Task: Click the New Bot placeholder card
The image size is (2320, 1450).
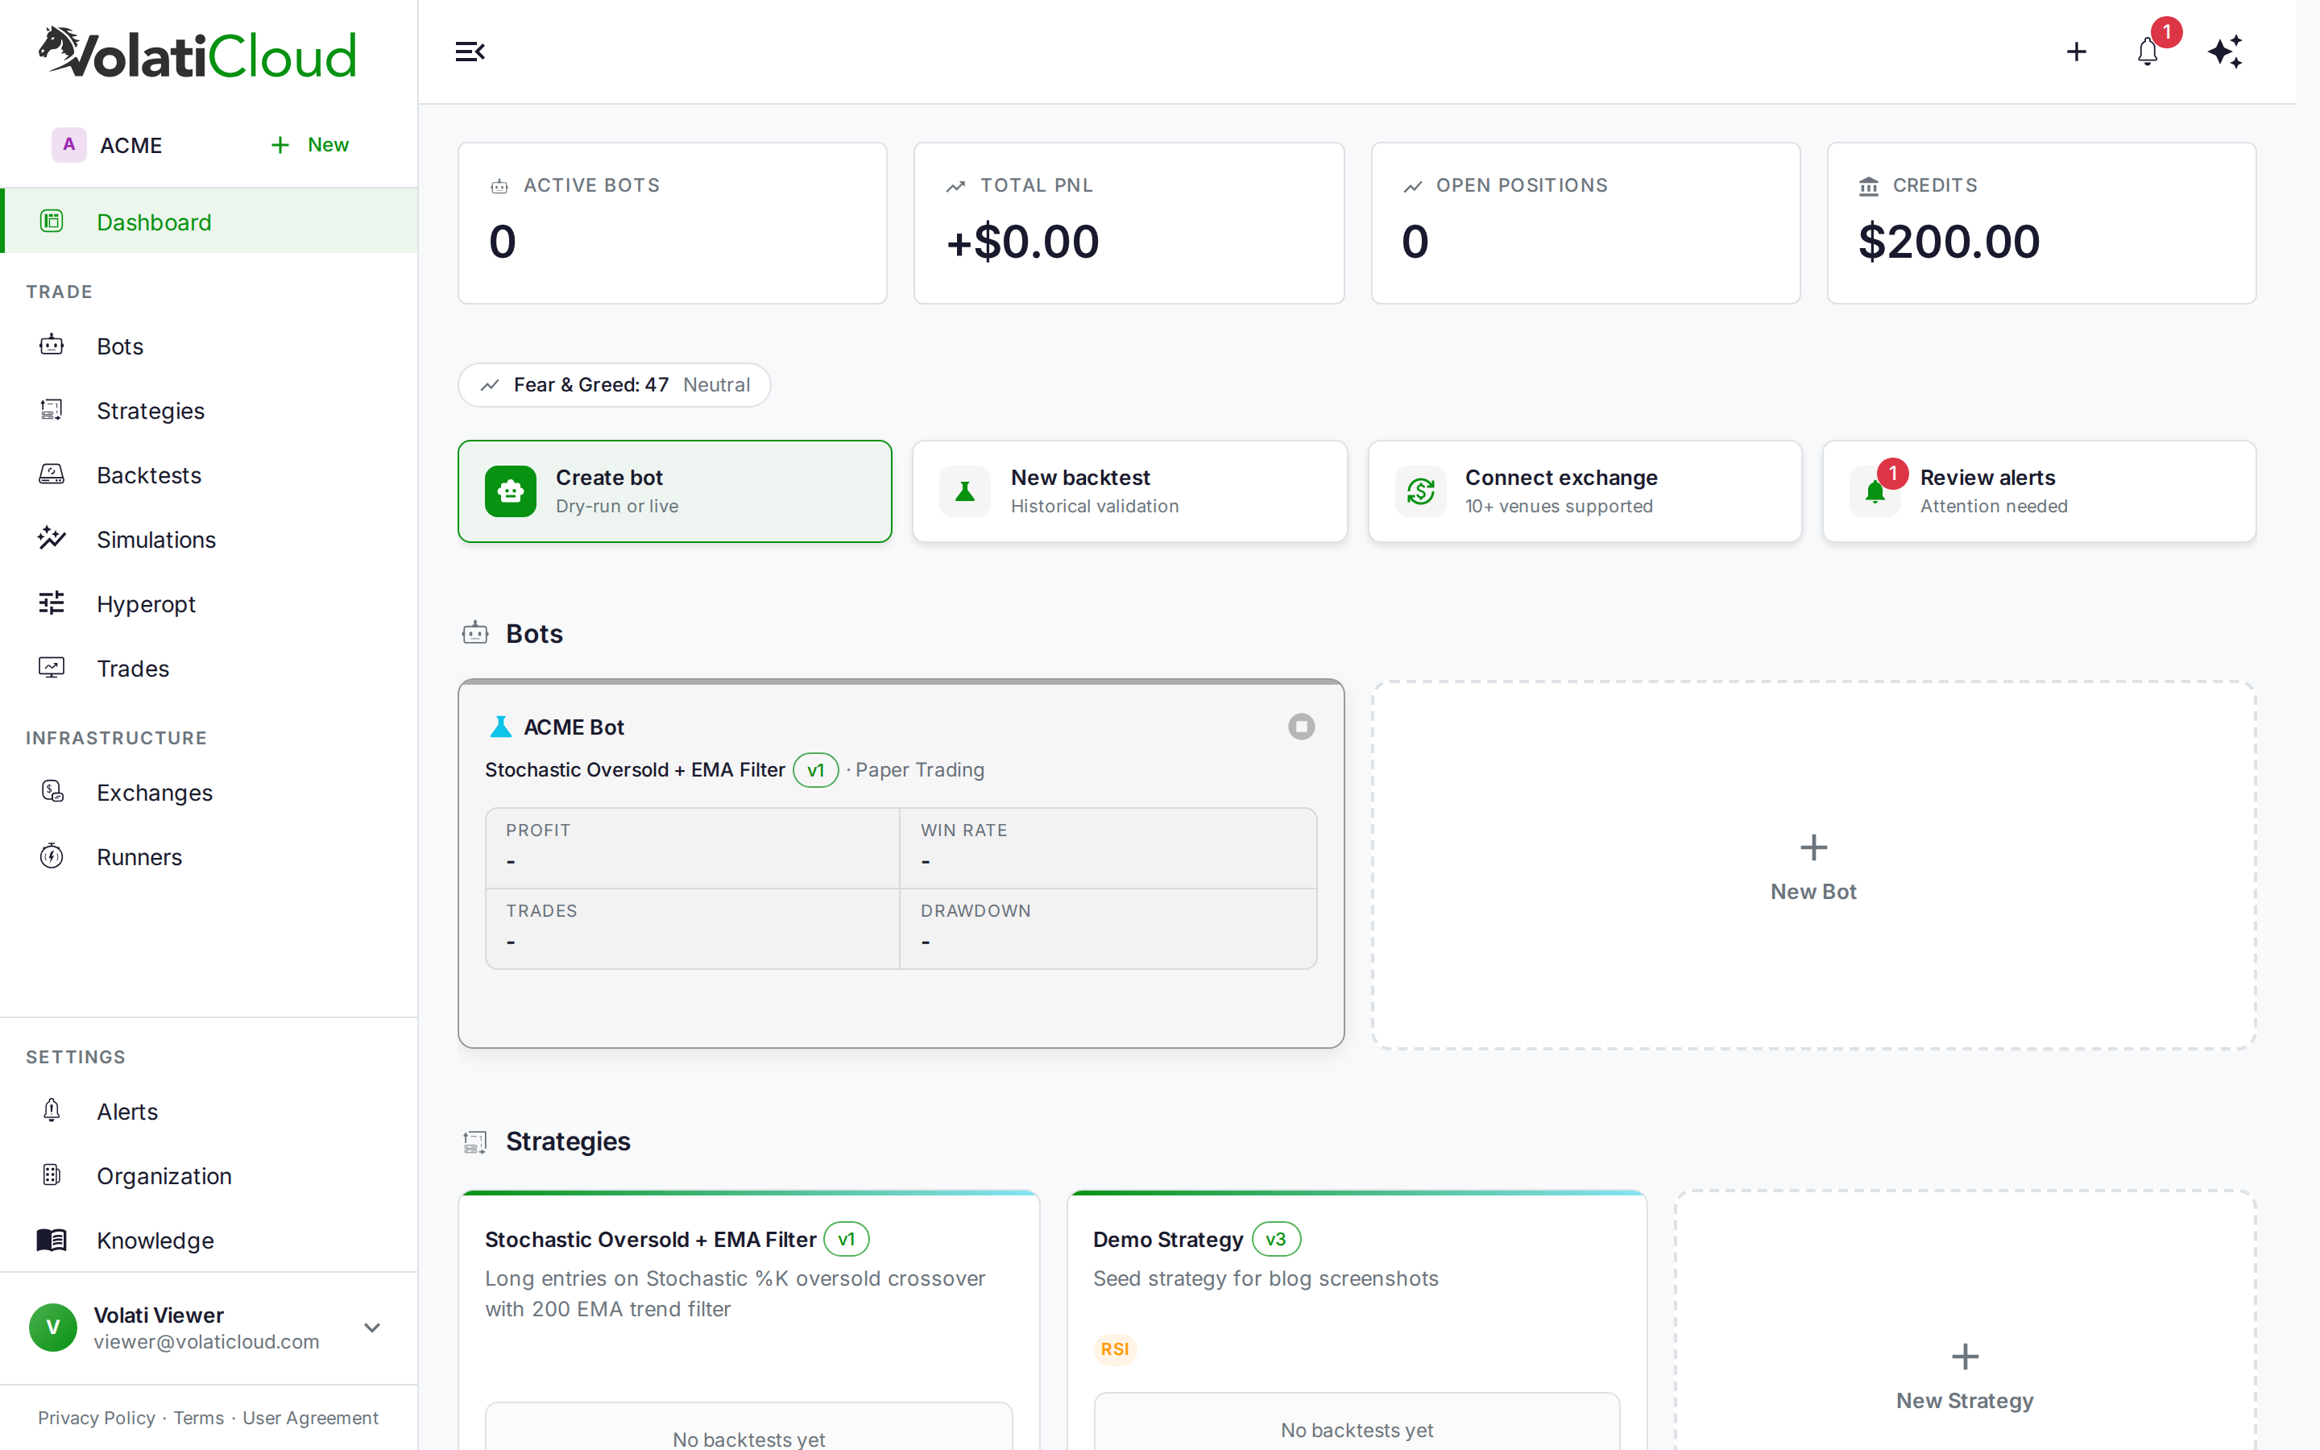Action: coord(1814,865)
